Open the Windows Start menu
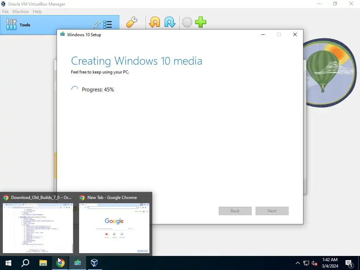Screen dimensions: 360x270 tap(8, 263)
